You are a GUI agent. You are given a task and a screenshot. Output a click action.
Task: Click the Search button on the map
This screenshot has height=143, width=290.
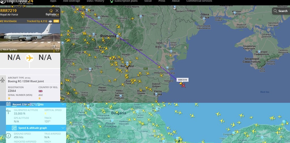[x=281, y=11]
